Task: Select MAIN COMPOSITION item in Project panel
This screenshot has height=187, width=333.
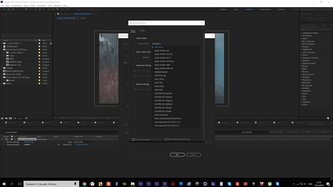Action: pyautogui.click(x=15, y=71)
